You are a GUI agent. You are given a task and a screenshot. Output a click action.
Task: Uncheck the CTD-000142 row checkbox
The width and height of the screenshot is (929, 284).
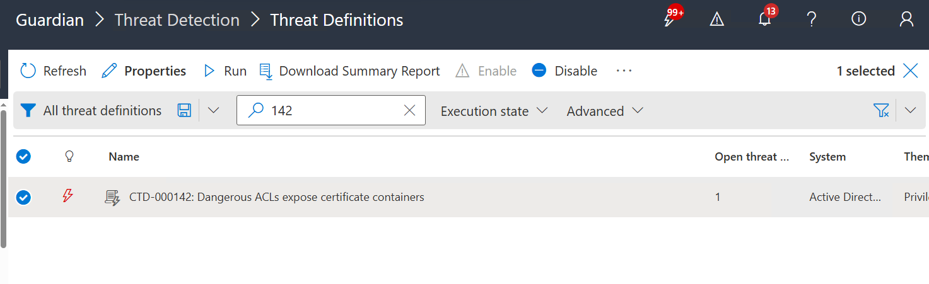(x=23, y=198)
